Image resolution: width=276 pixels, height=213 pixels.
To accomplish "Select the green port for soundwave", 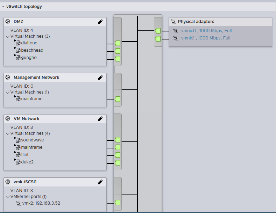I will (118, 140).
